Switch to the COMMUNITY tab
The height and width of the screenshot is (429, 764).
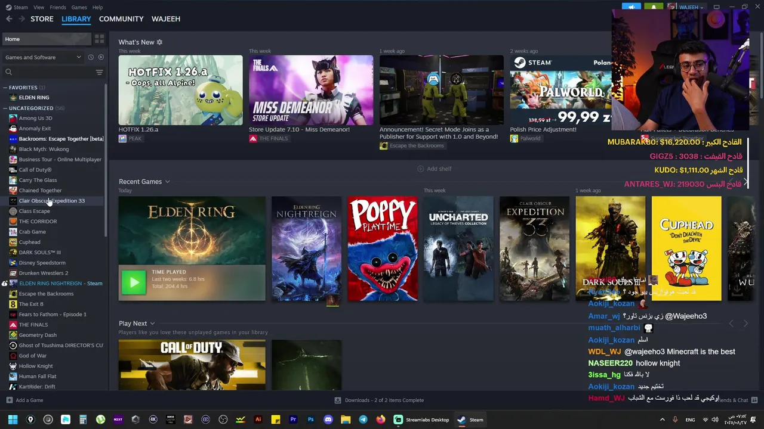[121, 19]
